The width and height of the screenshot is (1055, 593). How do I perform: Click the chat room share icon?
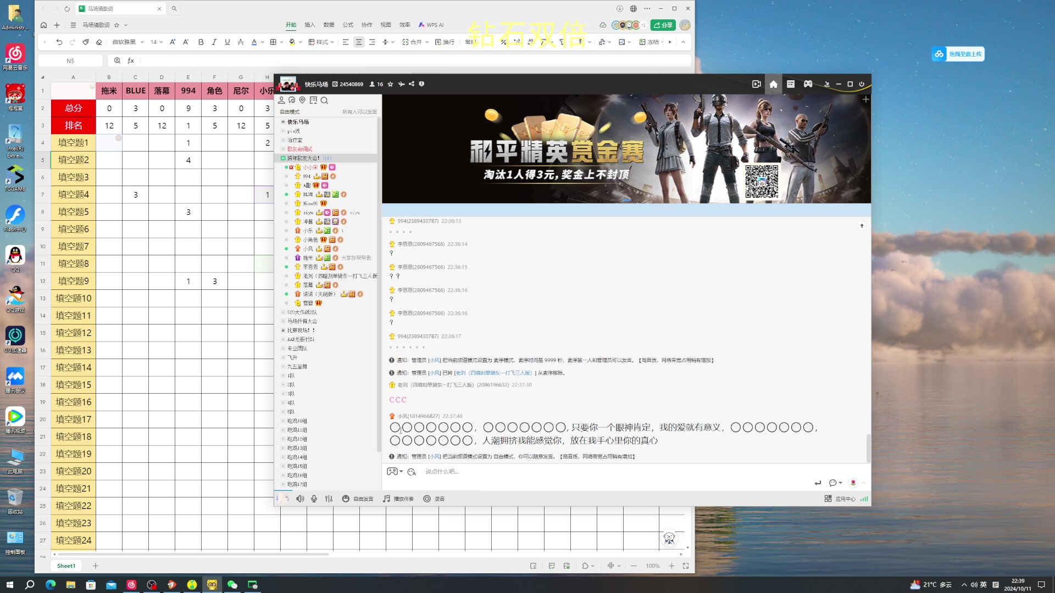click(412, 84)
